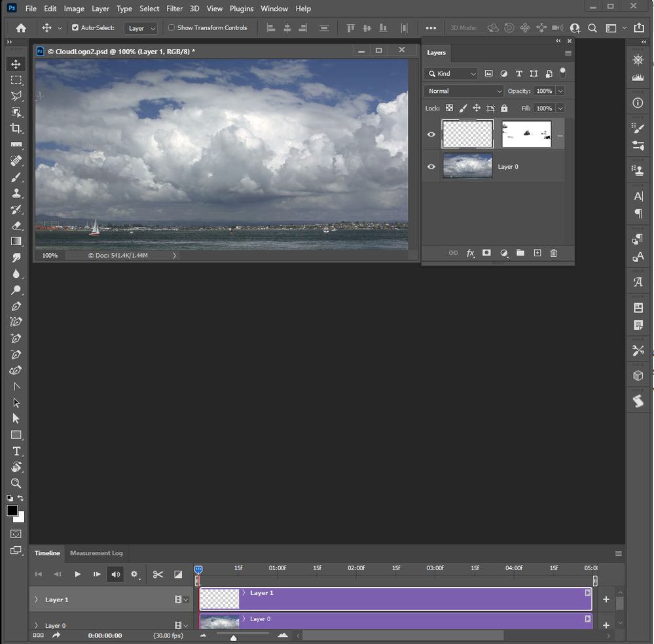Select the Crop tool
The height and width of the screenshot is (644, 654).
click(16, 128)
